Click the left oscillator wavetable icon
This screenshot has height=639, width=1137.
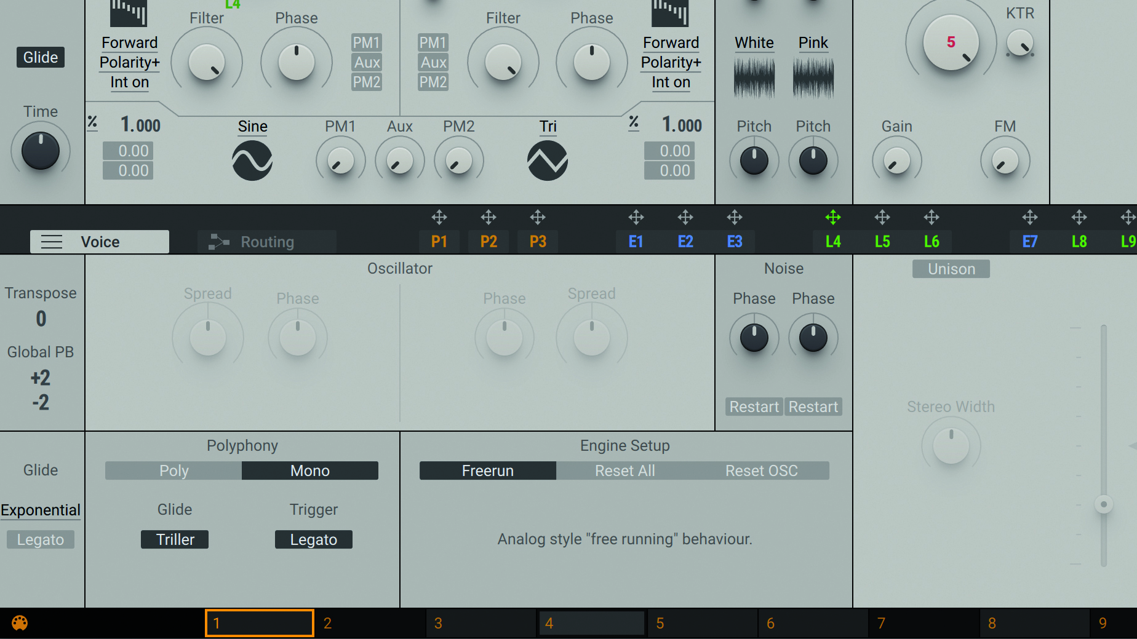click(129, 12)
